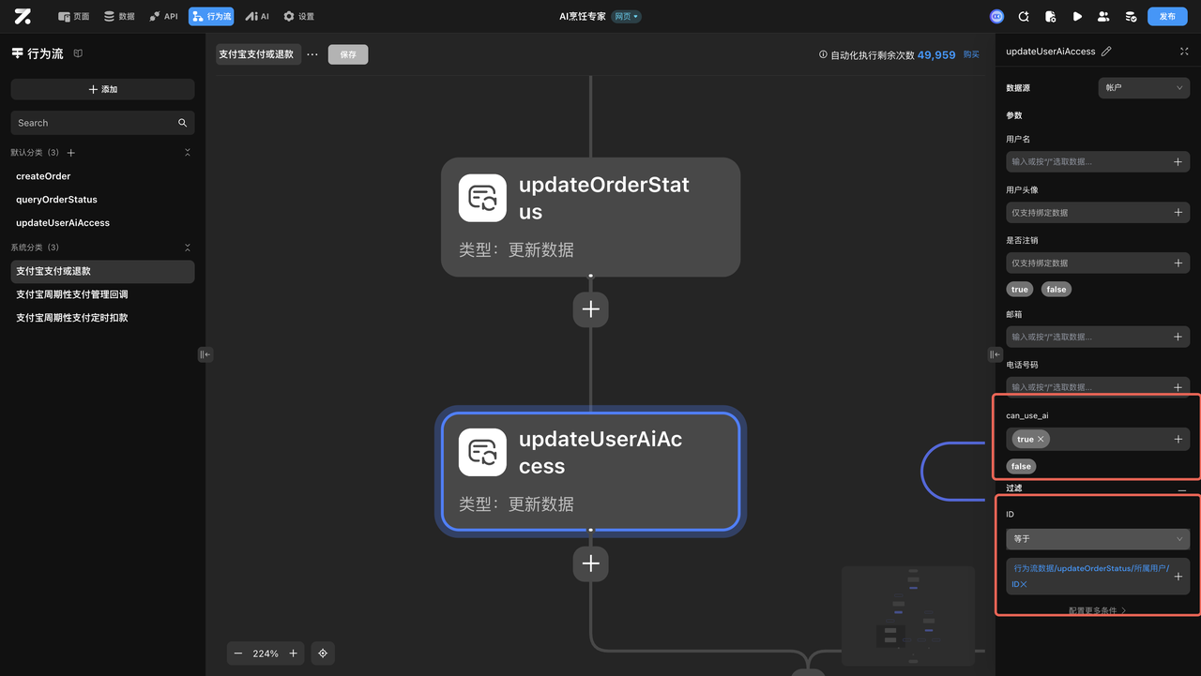Screen dimensions: 1201x676
Task: Open the file settings icon in top bar
Action: coord(1050,16)
